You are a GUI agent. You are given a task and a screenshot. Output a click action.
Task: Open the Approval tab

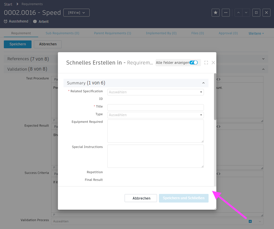[228, 33]
